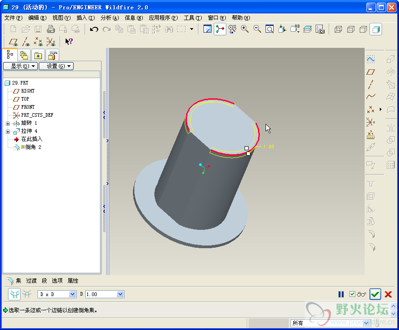The image size is (399, 330).
Task: Open the 工具 menu
Action: [193, 18]
